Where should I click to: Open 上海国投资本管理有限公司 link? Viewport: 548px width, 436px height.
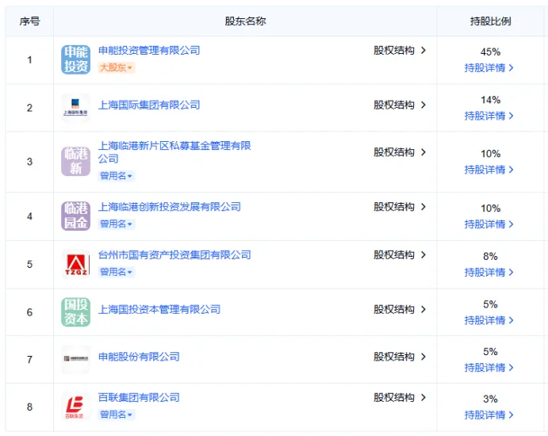[159, 309]
